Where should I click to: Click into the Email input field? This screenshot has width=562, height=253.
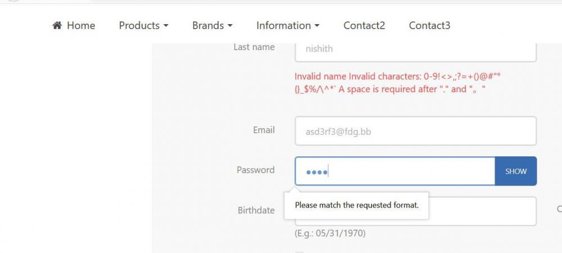(415, 131)
